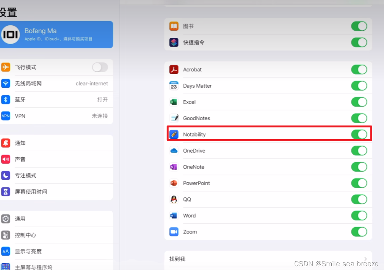Click the OneDrive cloud icon
Screen dimensions: 384x270
[174, 151]
